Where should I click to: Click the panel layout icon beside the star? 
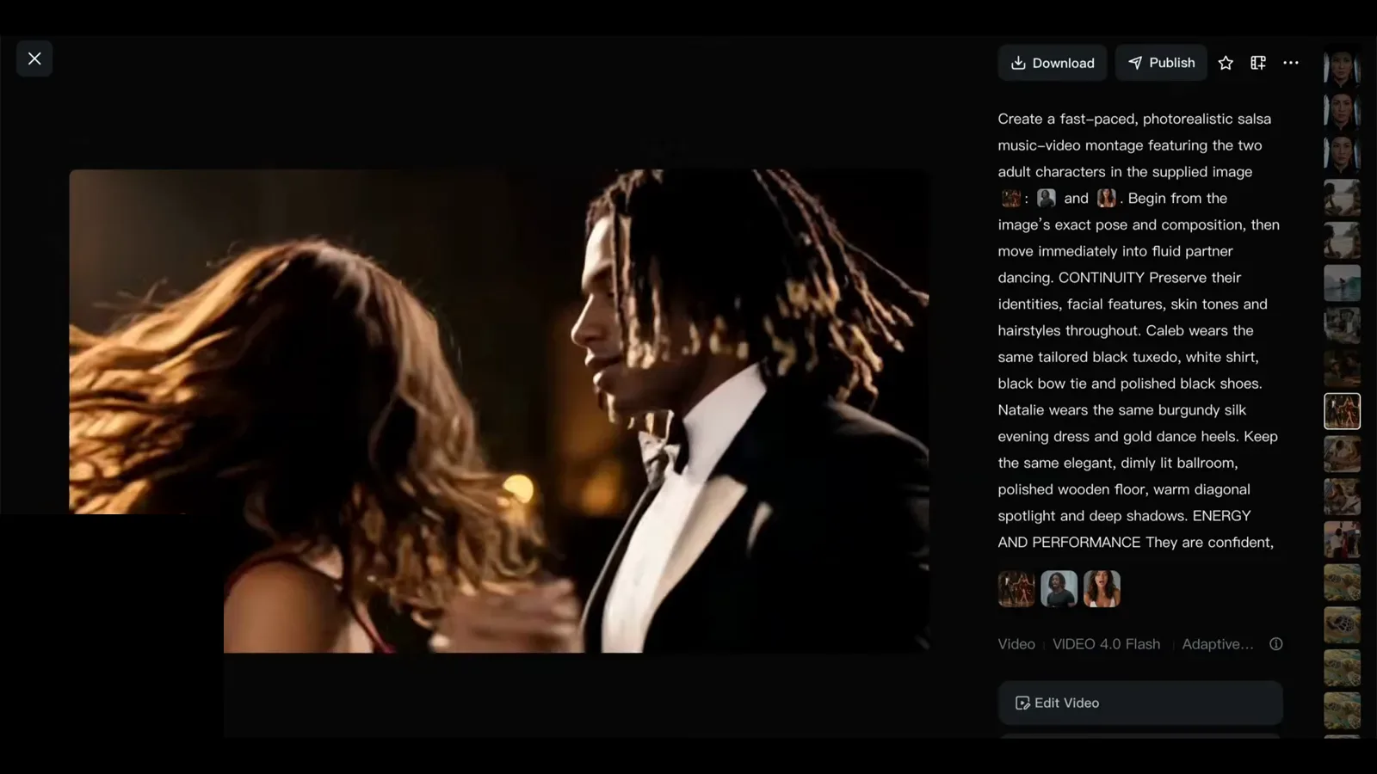[x=1258, y=63]
